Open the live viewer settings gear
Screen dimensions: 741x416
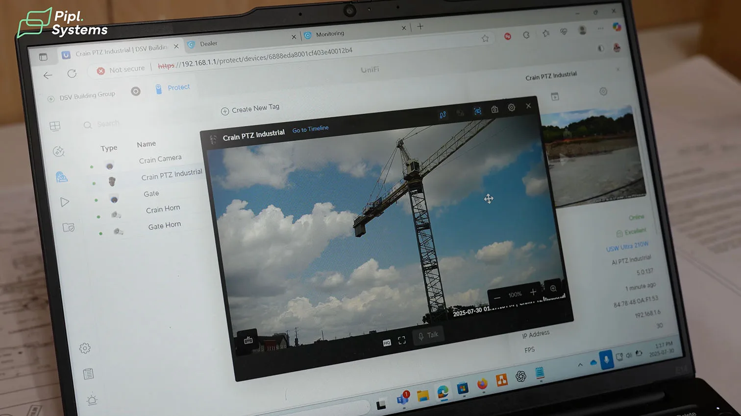tap(511, 108)
